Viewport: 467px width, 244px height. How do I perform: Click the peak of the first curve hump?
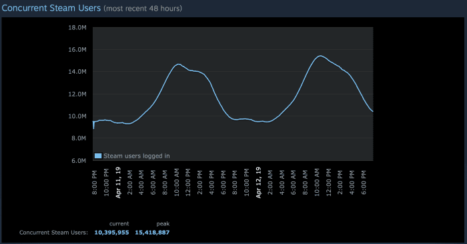click(x=178, y=64)
